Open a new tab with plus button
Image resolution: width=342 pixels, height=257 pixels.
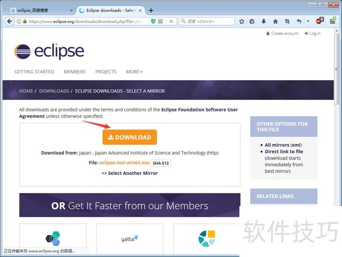pos(151,10)
